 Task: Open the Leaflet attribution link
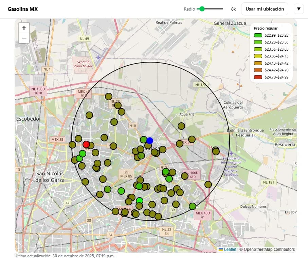point(230,250)
